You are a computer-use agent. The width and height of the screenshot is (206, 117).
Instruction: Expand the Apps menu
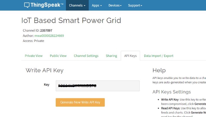97,5
